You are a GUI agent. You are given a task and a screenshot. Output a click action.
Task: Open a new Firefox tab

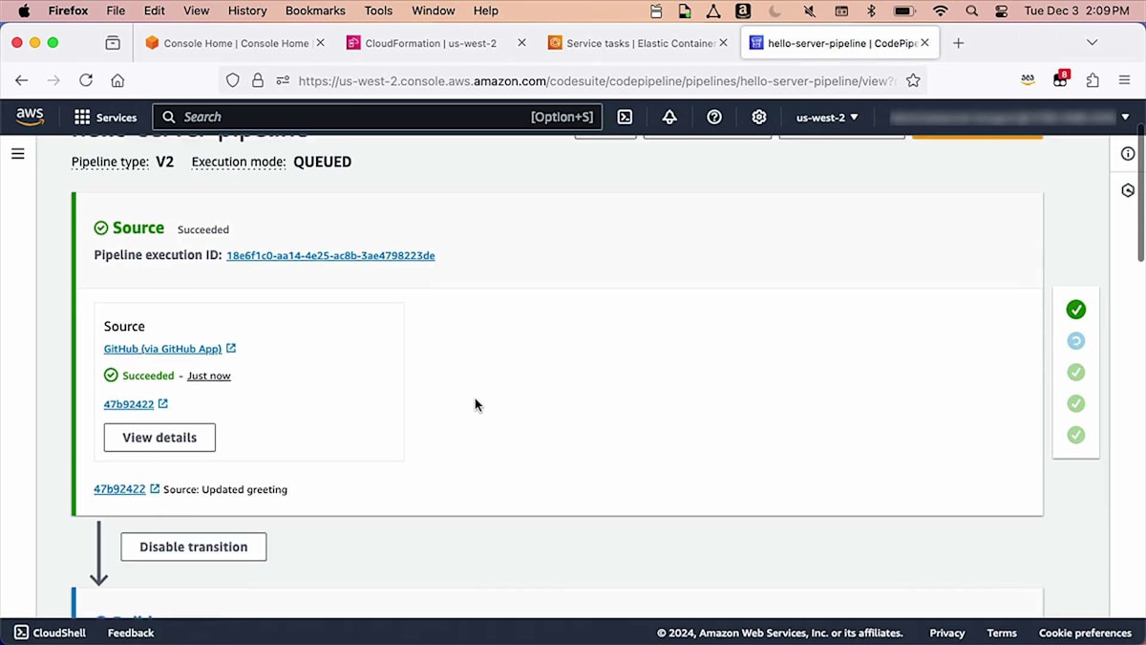[959, 43]
